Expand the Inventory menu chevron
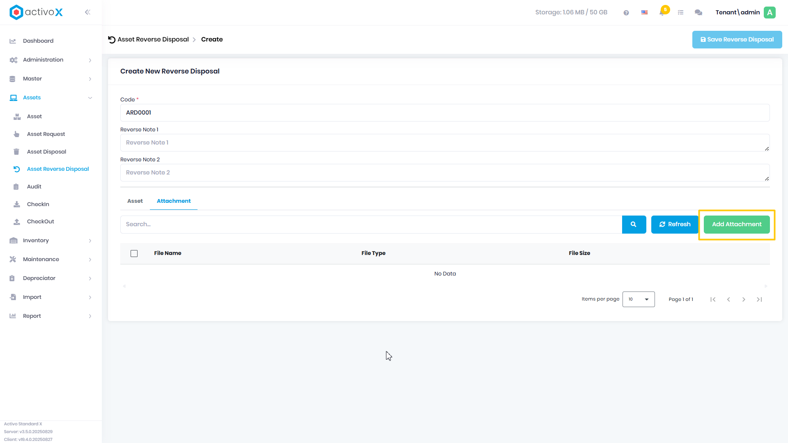The height and width of the screenshot is (443, 788). (x=90, y=241)
